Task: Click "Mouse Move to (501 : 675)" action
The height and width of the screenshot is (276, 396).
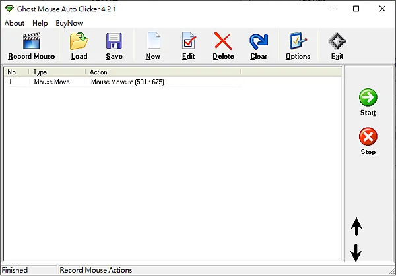Action: [127, 82]
